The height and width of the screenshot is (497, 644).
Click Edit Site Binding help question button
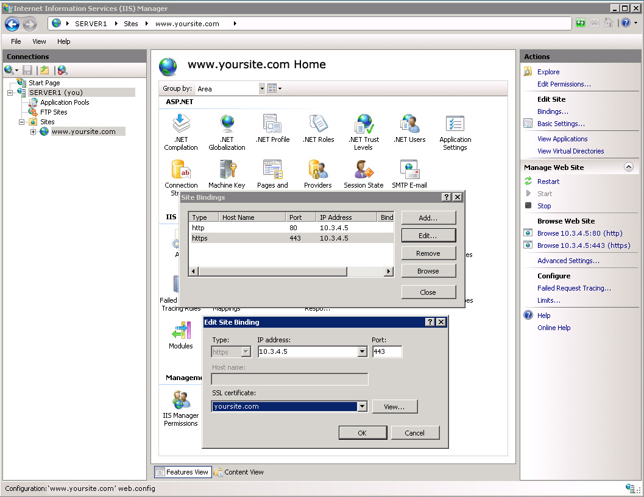point(430,322)
